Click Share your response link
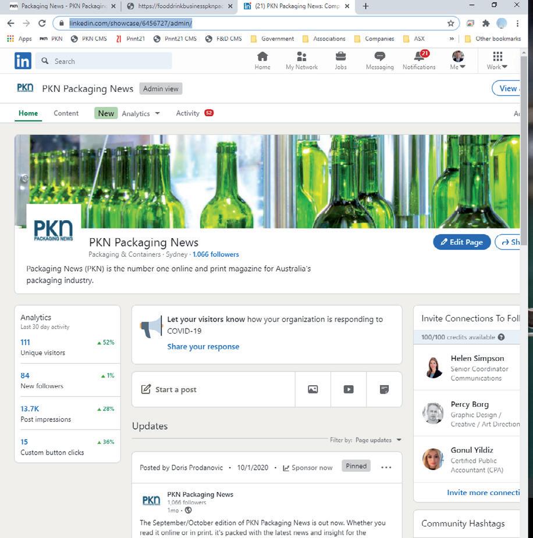This screenshot has height=538, width=533. point(203,346)
